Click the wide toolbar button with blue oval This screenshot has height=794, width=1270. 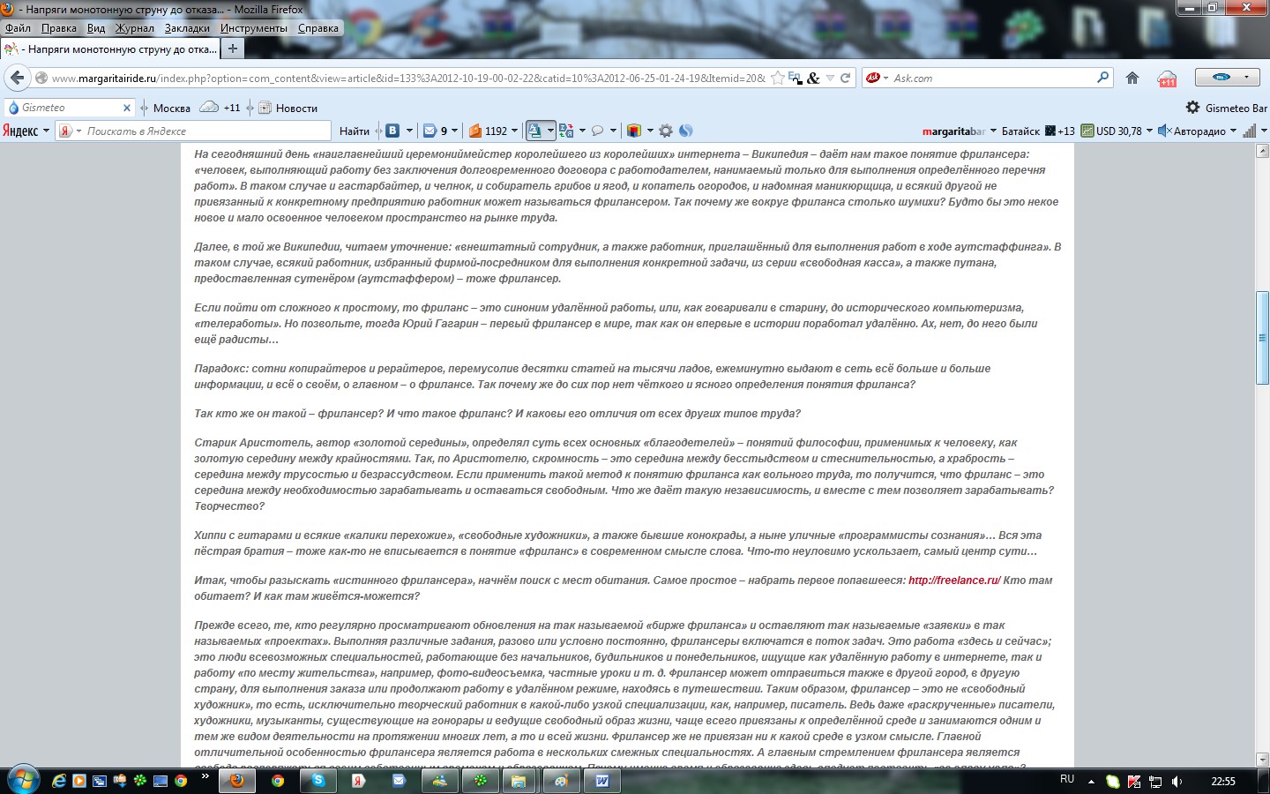click(x=1227, y=78)
